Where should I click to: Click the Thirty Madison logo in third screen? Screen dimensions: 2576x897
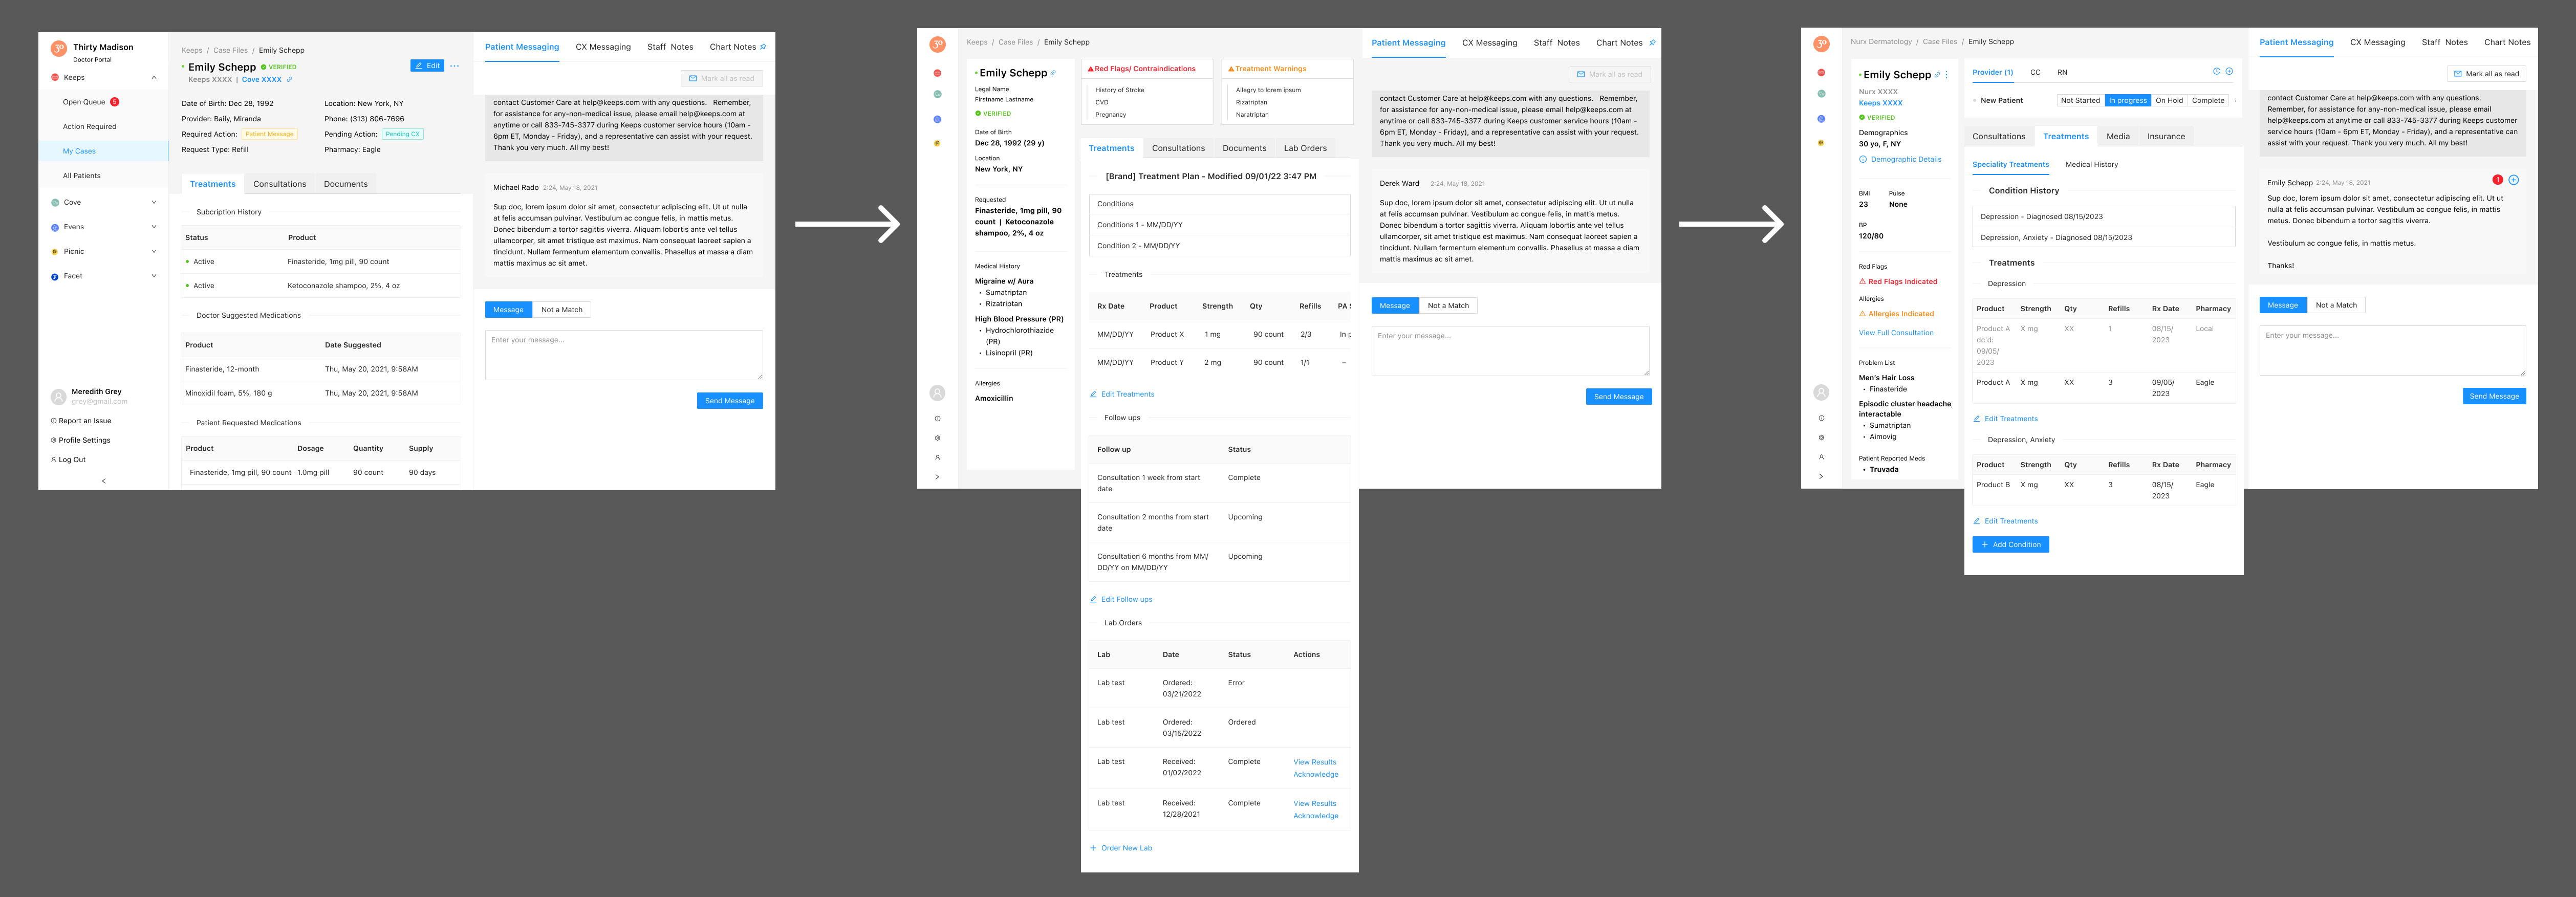point(1821,44)
